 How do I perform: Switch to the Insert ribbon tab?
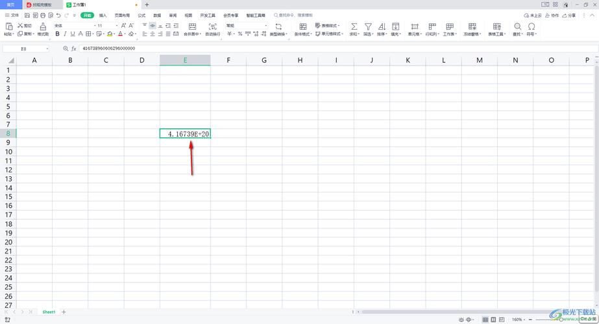pyautogui.click(x=103, y=16)
